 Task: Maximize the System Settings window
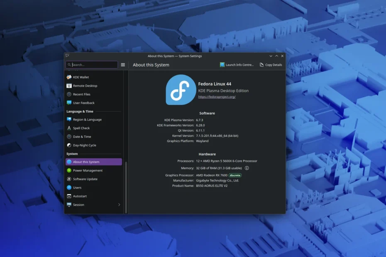(276, 56)
